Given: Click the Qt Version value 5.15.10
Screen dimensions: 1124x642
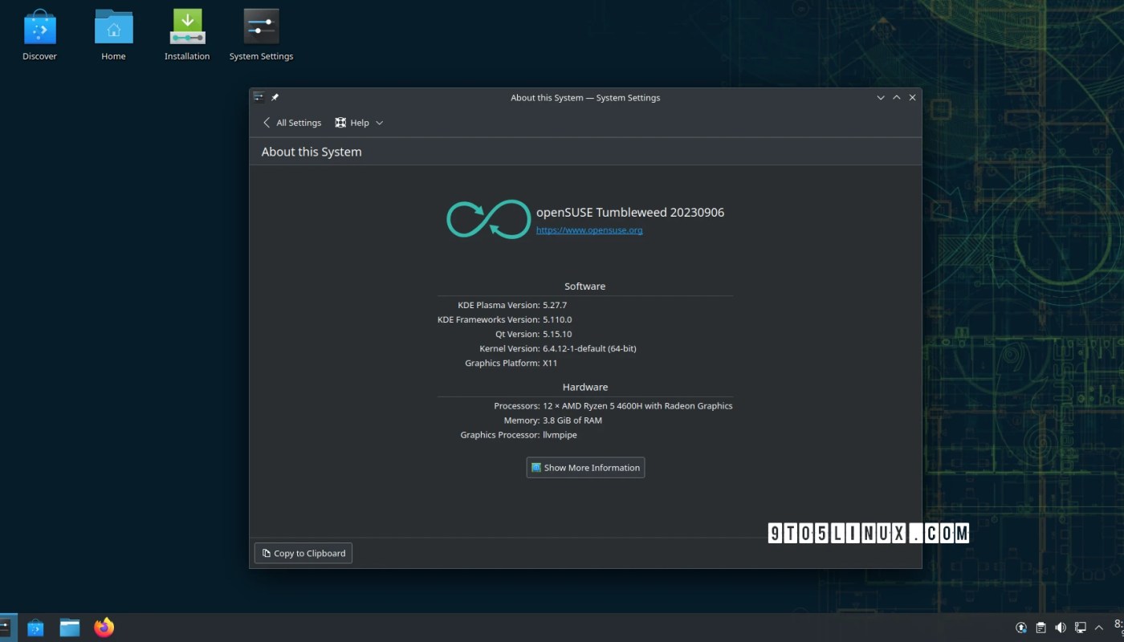Looking at the screenshot, I should tap(557, 334).
